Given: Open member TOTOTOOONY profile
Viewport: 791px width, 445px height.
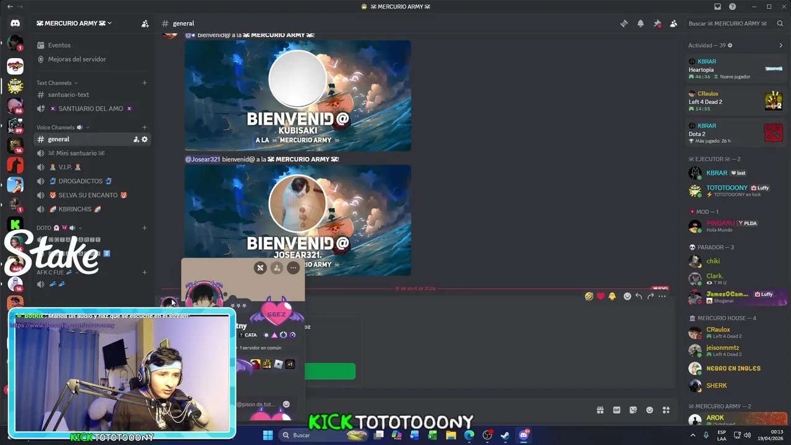Looking at the screenshot, I should coord(735,190).
